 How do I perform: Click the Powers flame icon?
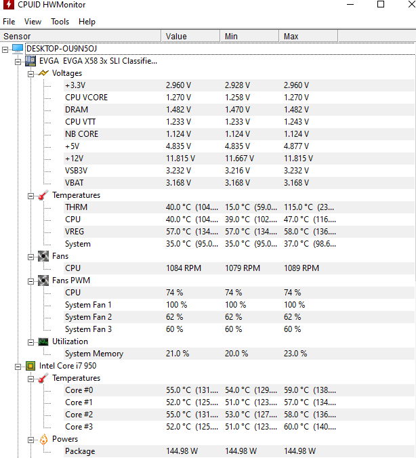click(x=43, y=439)
